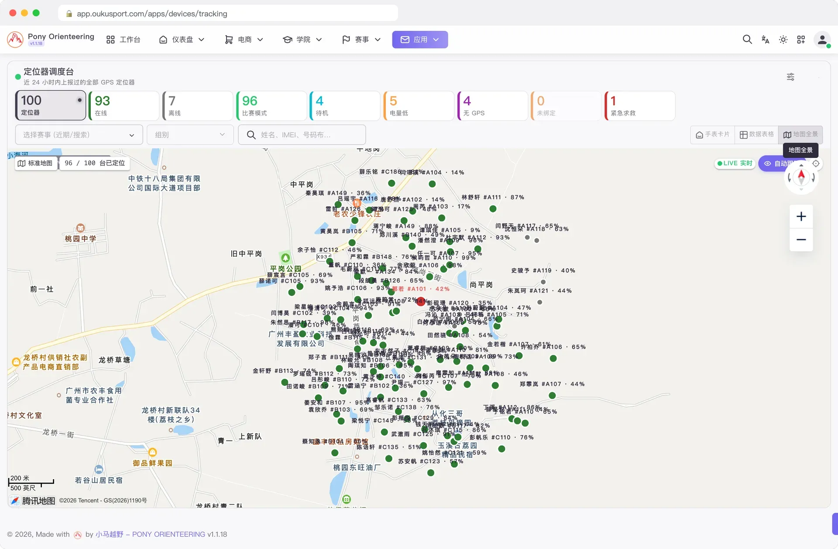Filter by 1 紧急求救 SOS card
Screen dimensions: 838x549
(640, 106)
